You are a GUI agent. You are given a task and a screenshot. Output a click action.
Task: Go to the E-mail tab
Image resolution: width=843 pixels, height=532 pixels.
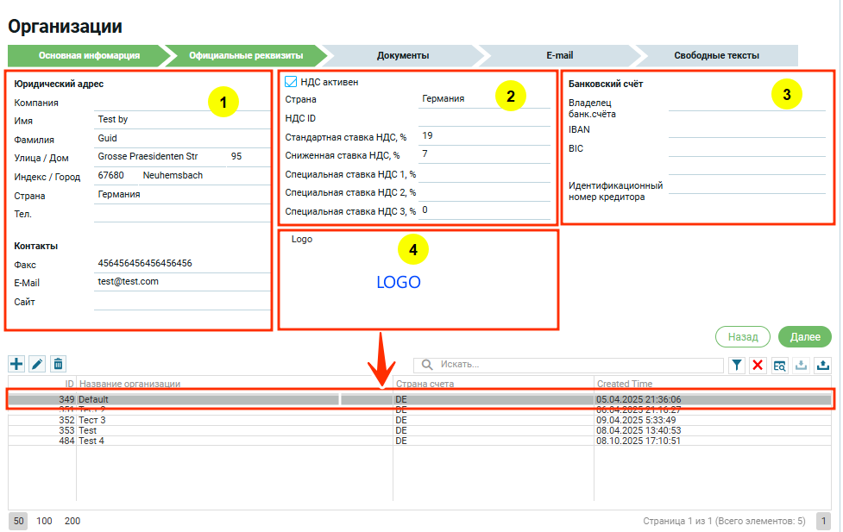click(x=559, y=55)
